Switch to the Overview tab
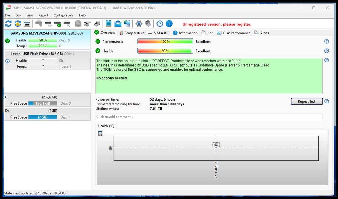Screen dimensions: 338x199 (105, 33)
